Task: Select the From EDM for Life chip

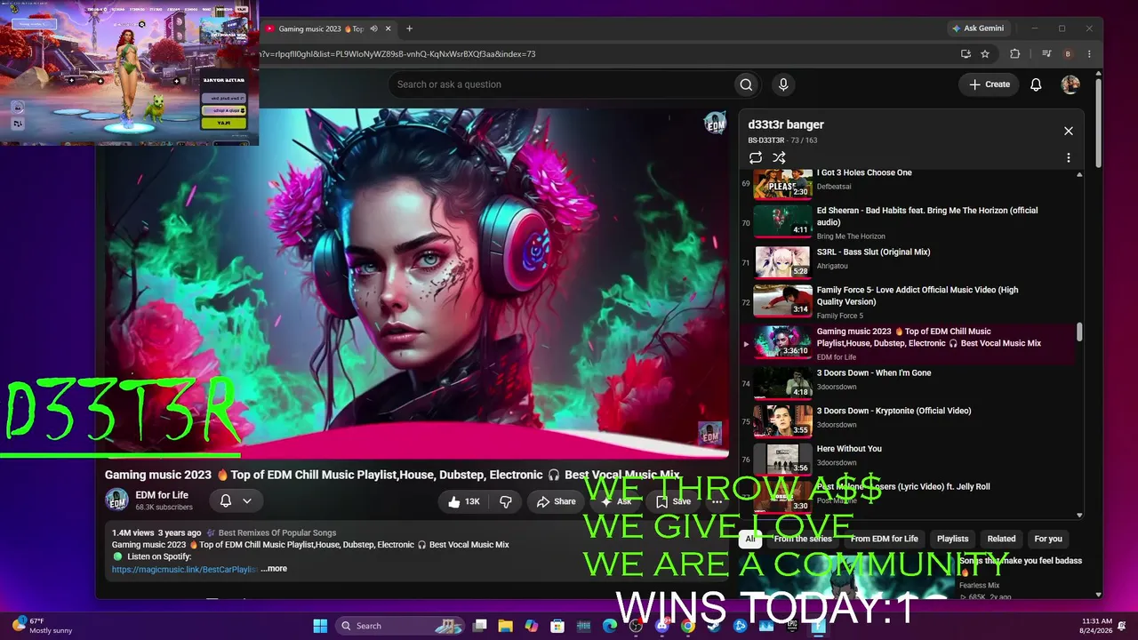Action: (x=884, y=539)
